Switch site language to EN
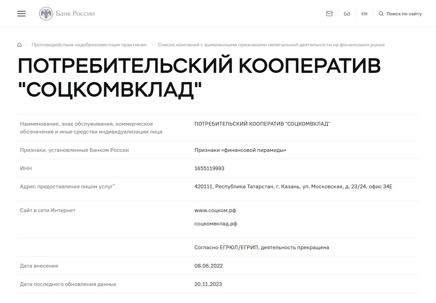Screen dimensions: 436x303 pos(364,14)
